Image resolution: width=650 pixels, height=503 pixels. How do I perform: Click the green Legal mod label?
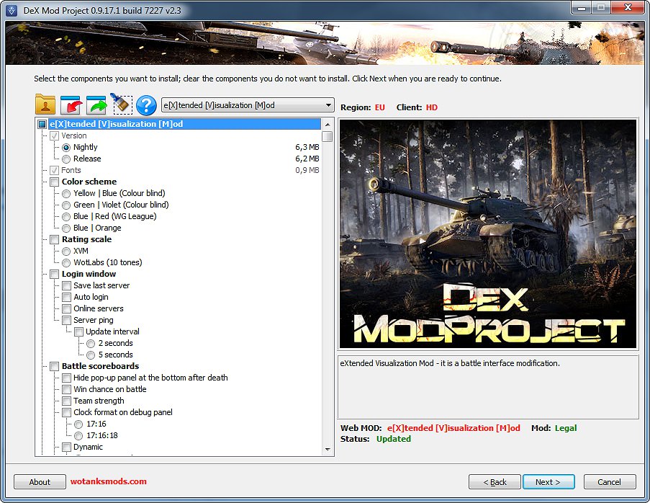[x=566, y=428]
